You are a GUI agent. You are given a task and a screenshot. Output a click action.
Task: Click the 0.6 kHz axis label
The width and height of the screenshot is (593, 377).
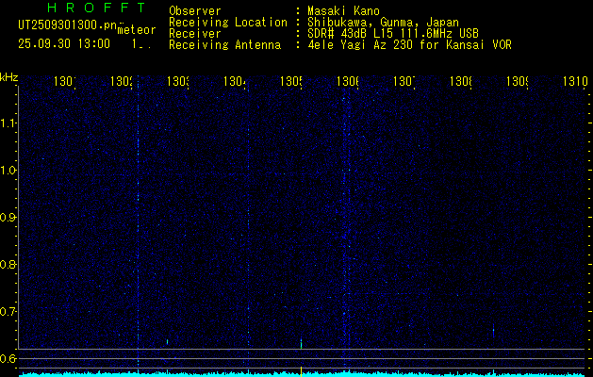(8, 358)
